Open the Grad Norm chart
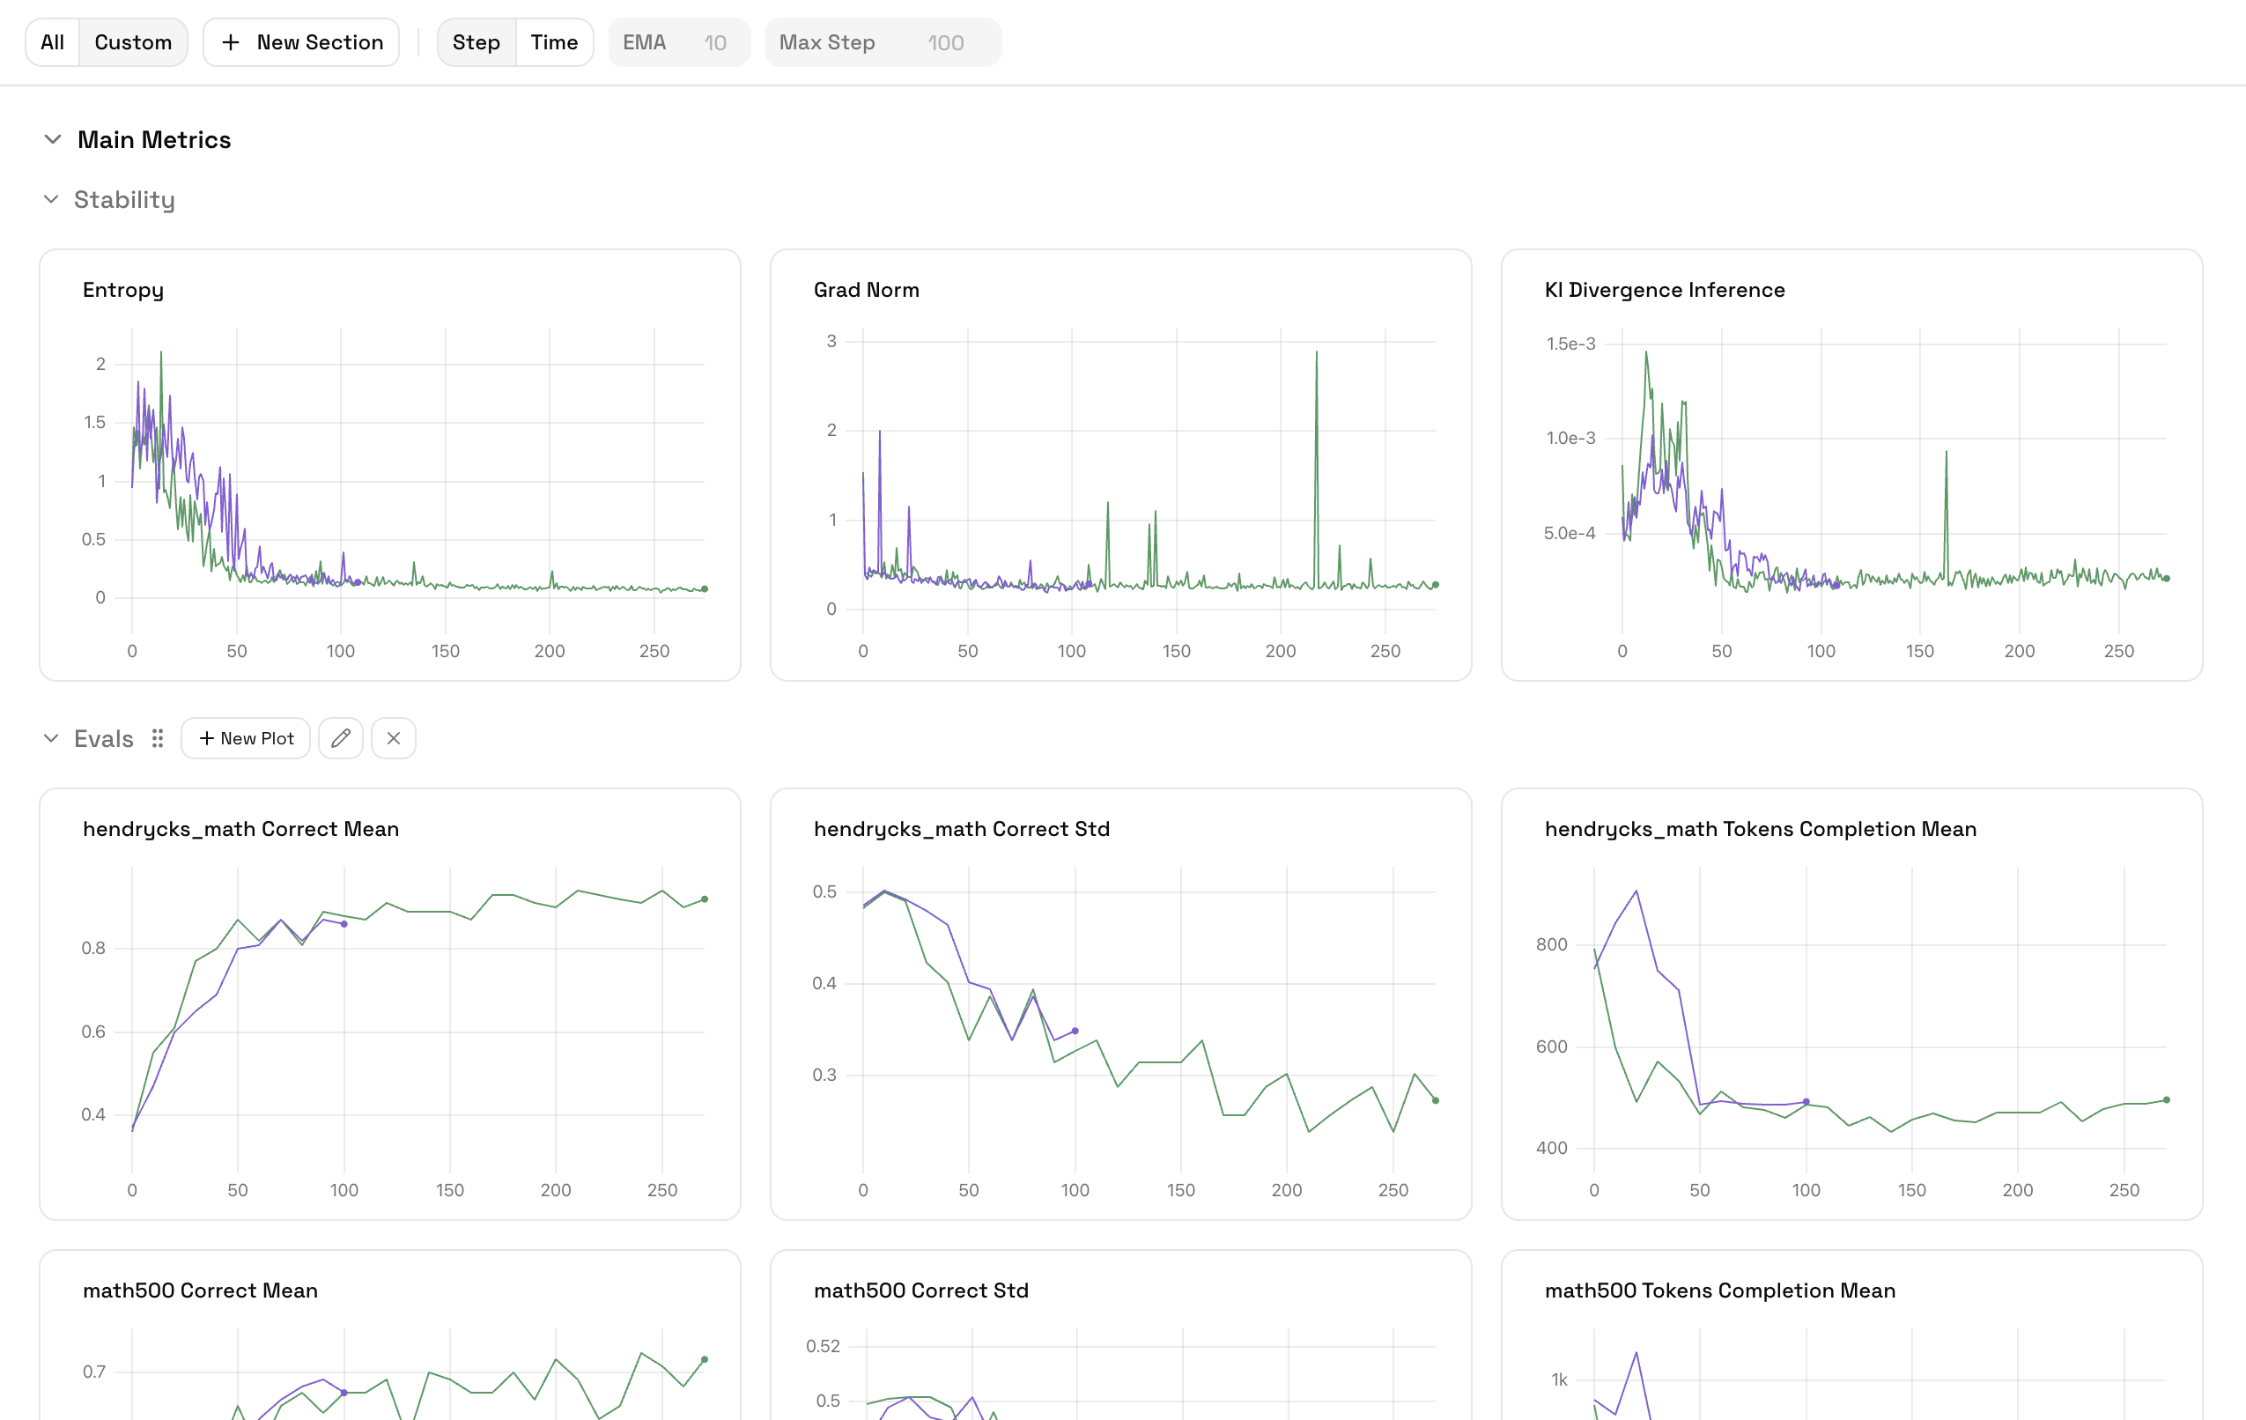This screenshot has height=1420, width=2246. pos(1121,464)
